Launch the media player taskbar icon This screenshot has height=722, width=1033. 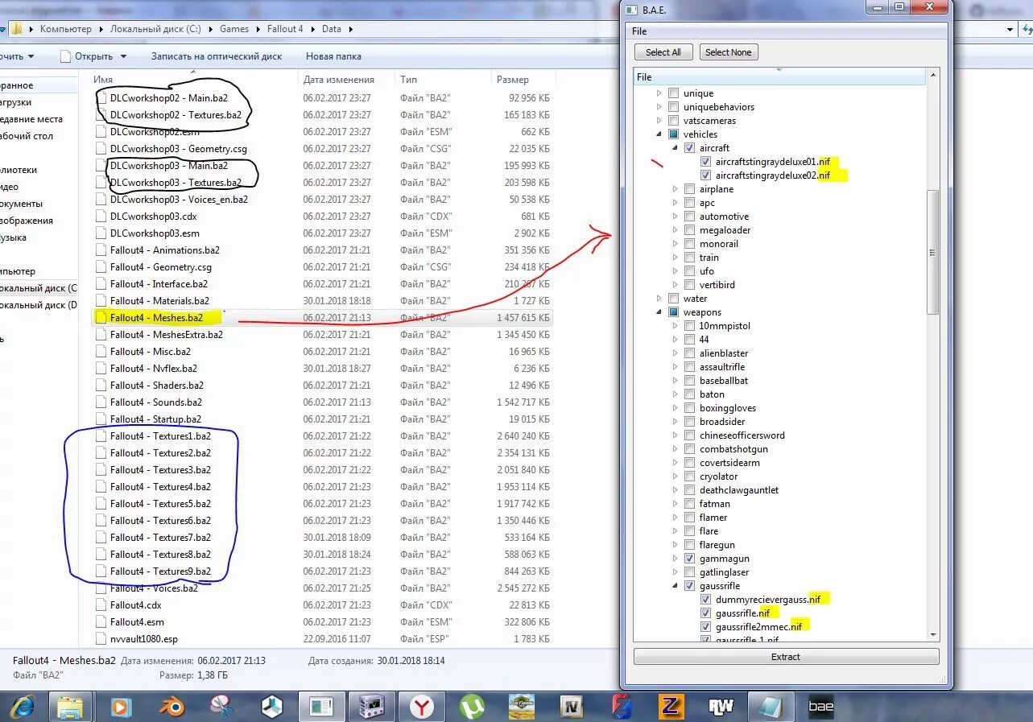pos(121,707)
